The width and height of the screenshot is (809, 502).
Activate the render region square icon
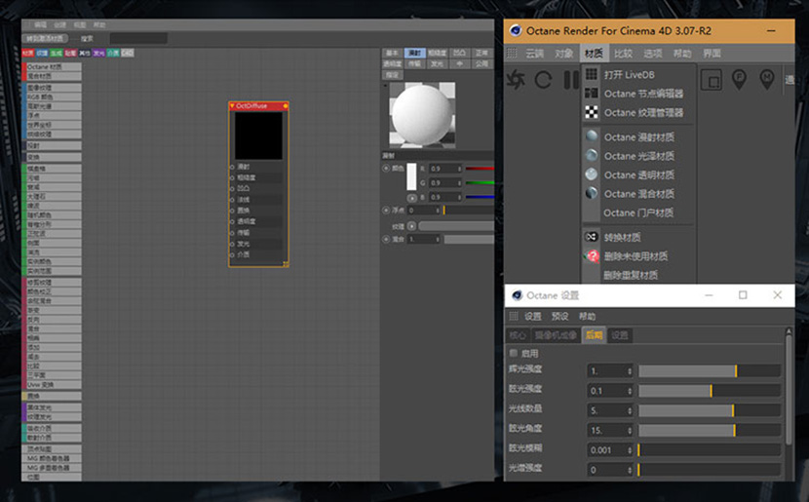(x=711, y=80)
